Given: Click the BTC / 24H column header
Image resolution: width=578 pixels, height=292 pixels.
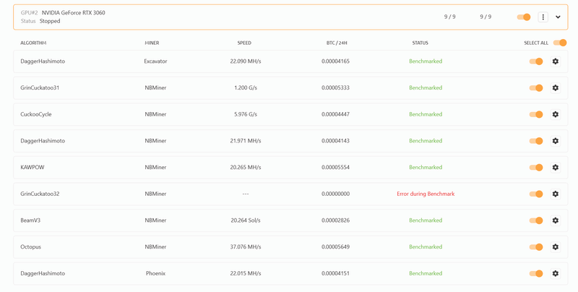Looking at the screenshot, I should coord(337,43).
